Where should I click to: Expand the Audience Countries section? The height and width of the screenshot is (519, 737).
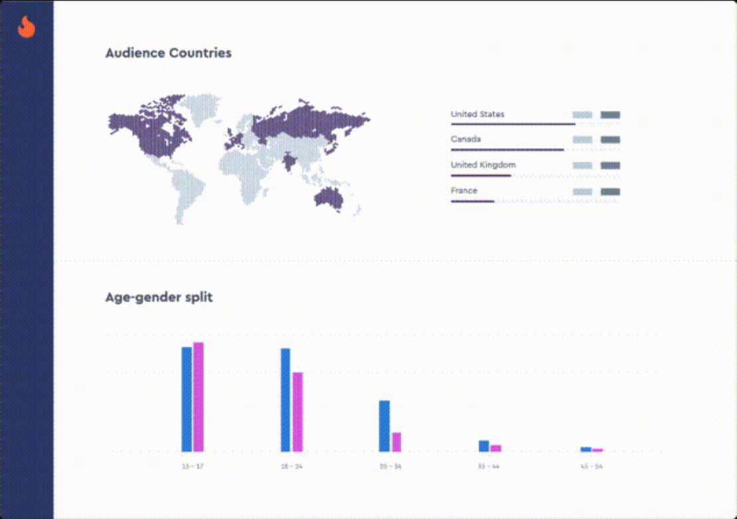click(x=167, y=53)
